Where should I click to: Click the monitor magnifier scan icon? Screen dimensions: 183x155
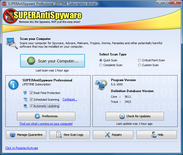pyautogui.click(x=12, y=43)
